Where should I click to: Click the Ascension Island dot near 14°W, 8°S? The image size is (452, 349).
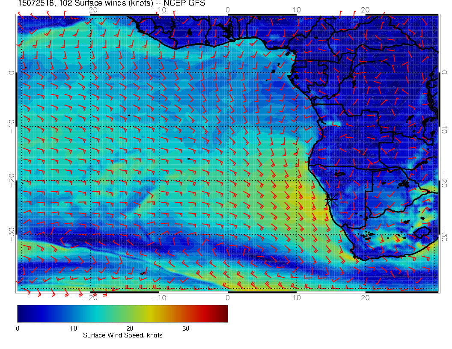click(x=129, y=115)
